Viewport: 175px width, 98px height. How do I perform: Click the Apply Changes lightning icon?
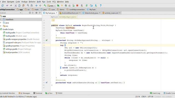[62, 5]
